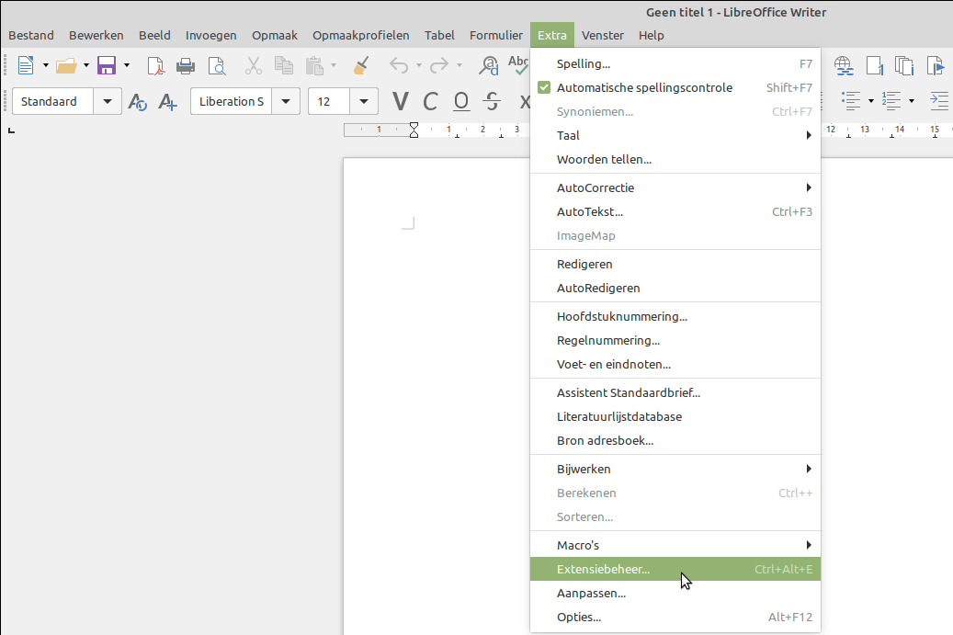Screen dimensions: 953x635
Task: Toggle the numbered list button
Action: pyautogui.click(x=891, y=101)
